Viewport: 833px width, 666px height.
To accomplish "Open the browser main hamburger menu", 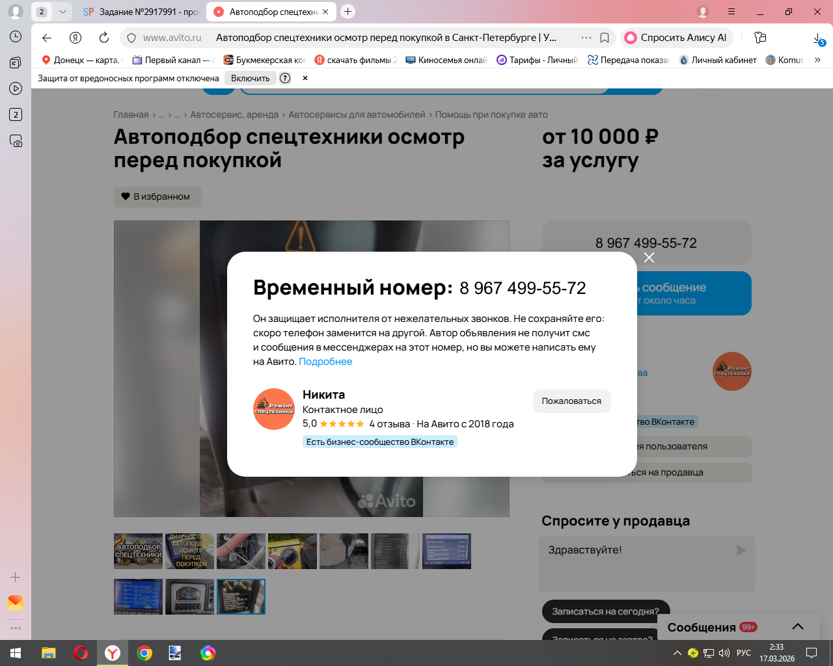I will tap(731, 12).
